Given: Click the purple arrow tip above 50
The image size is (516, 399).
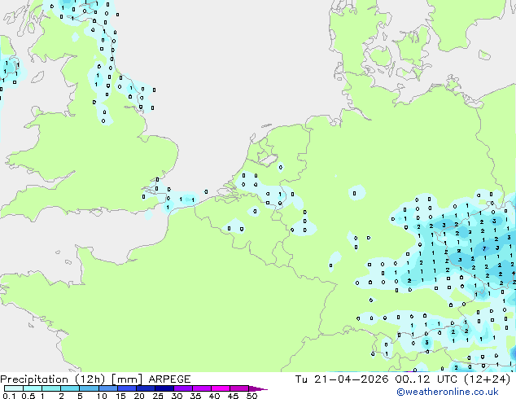Looking at the screenshot, I should 258,388.
